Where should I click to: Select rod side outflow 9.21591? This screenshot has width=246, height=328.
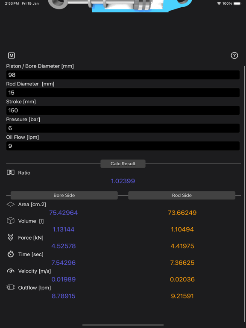182,296
